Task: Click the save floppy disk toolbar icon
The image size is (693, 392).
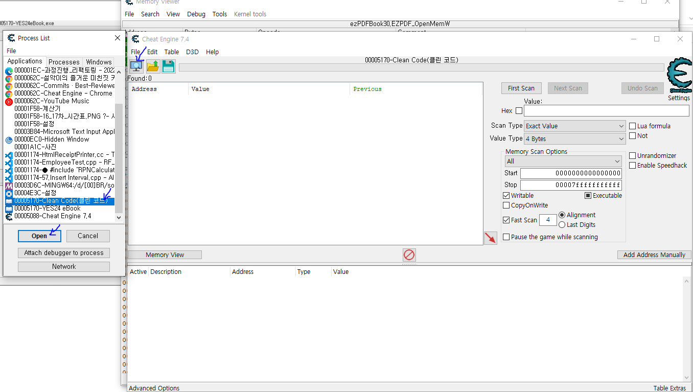Action: tap(169, 66)
